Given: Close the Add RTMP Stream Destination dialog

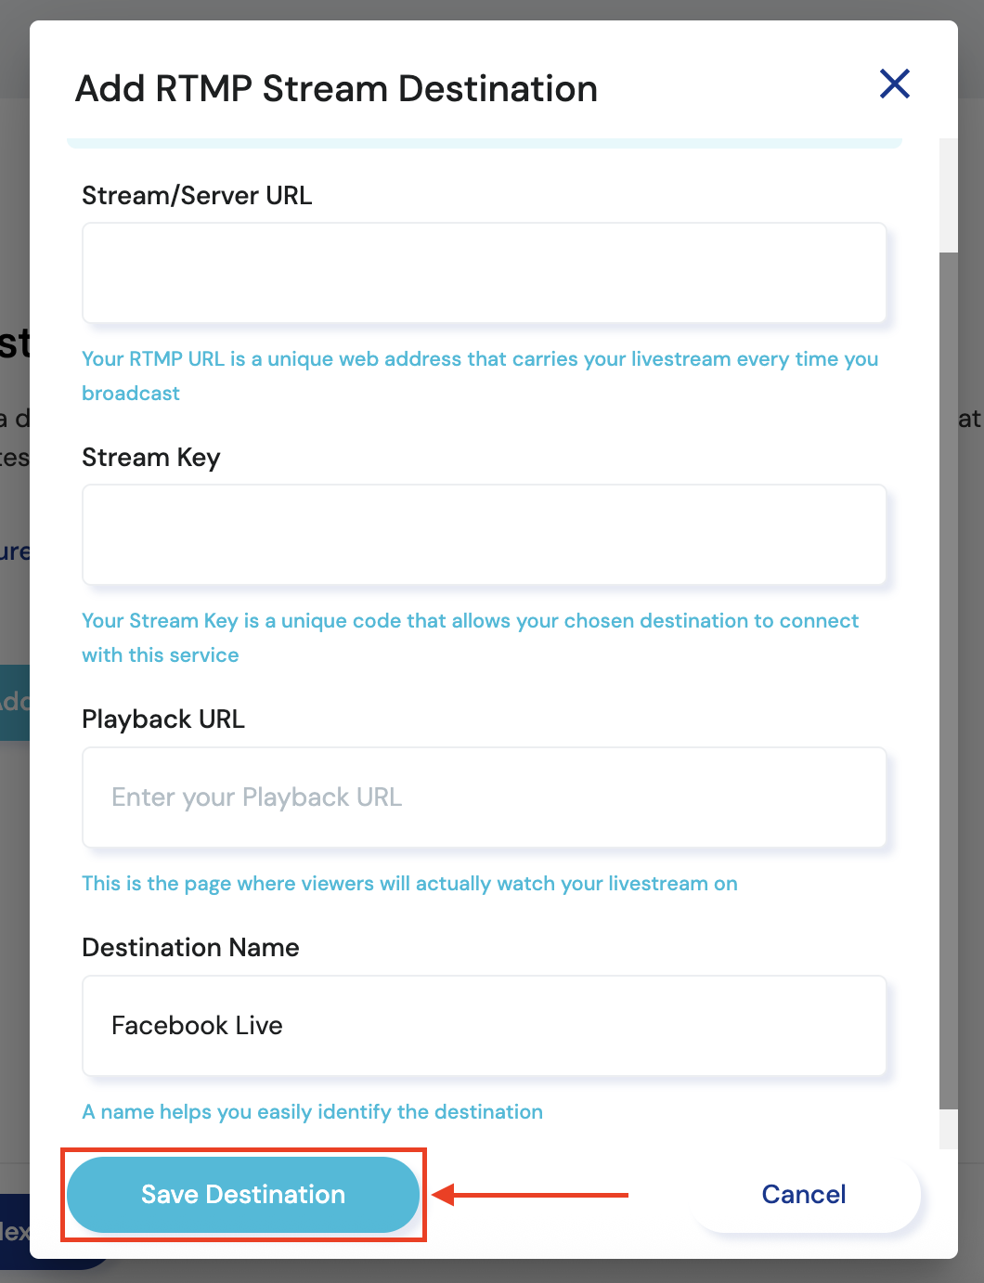Looking at the screenshot, I should click(x=894, y=84).
